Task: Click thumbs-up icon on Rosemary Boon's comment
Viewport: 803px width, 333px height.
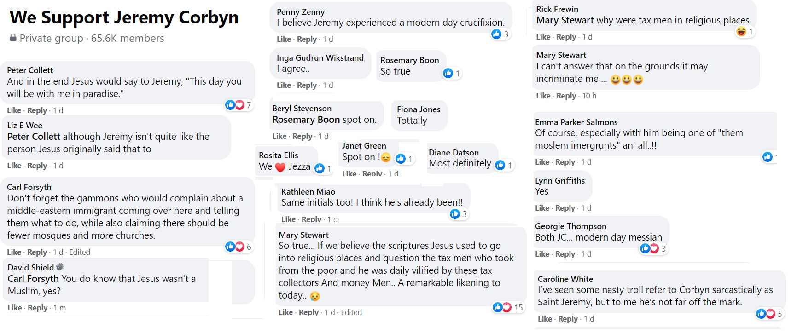Action: pyautogui.click(x=448, y=73)
